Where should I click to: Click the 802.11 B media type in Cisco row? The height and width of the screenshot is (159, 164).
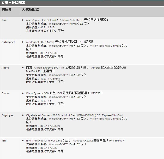click(x=46, y=100)
